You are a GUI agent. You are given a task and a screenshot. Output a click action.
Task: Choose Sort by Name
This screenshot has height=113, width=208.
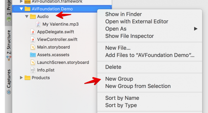[x=122, y=98]
